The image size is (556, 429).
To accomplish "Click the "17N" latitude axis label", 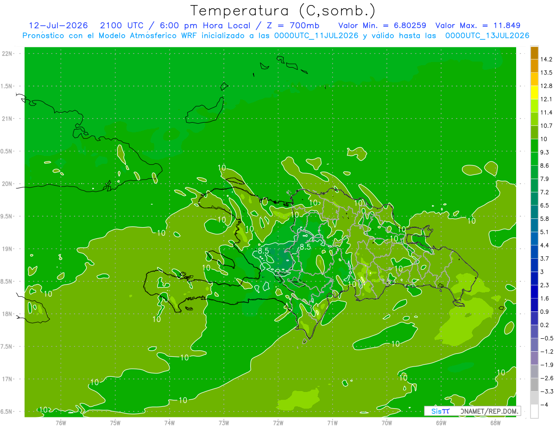I will click(x=7, y=379).
